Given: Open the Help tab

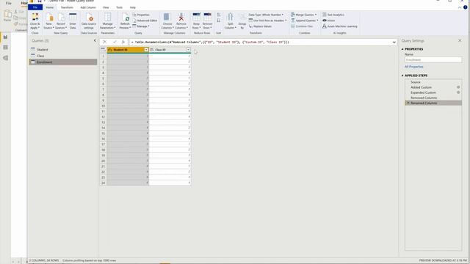Looking at the screenshot, I should [133, 7].
